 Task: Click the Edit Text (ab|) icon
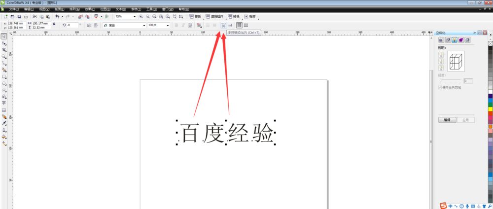pos(230,25)
